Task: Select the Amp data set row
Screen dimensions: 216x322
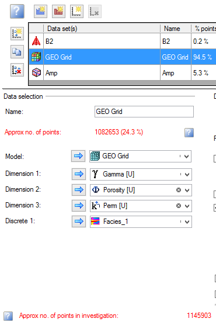Action: click(x=123, y=72)
